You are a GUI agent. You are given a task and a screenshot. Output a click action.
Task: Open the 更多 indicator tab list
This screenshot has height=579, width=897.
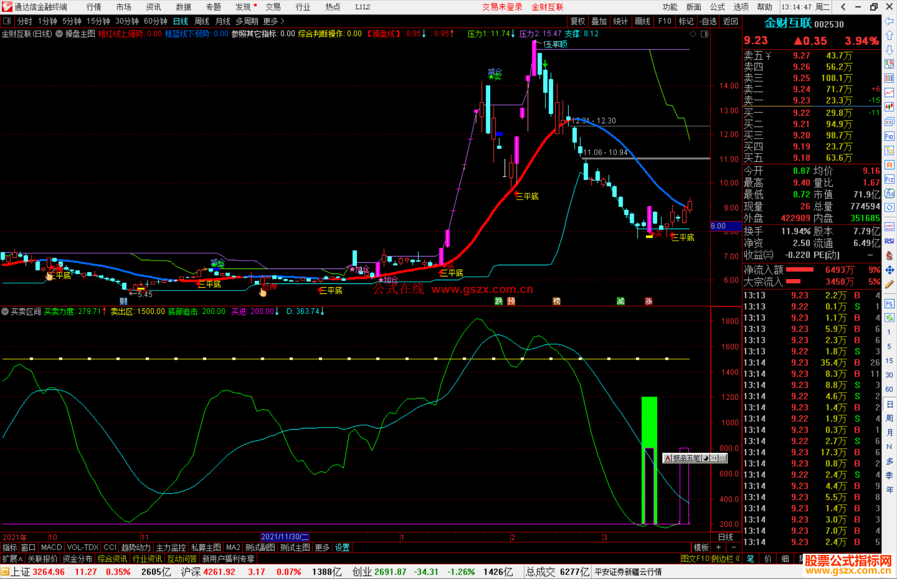tap(322, 547)
